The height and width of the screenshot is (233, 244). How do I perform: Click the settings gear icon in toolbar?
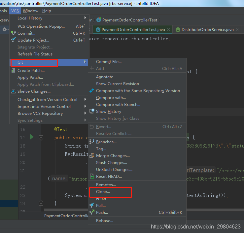coord(5,29)
